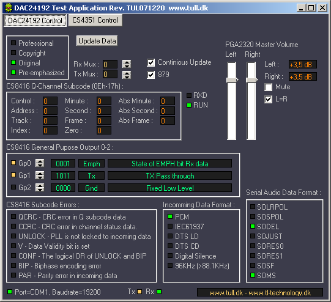This screenshot has width=331, height=302.
Task: Click the 'TX Pass through' description
Action: coord(170,176)
